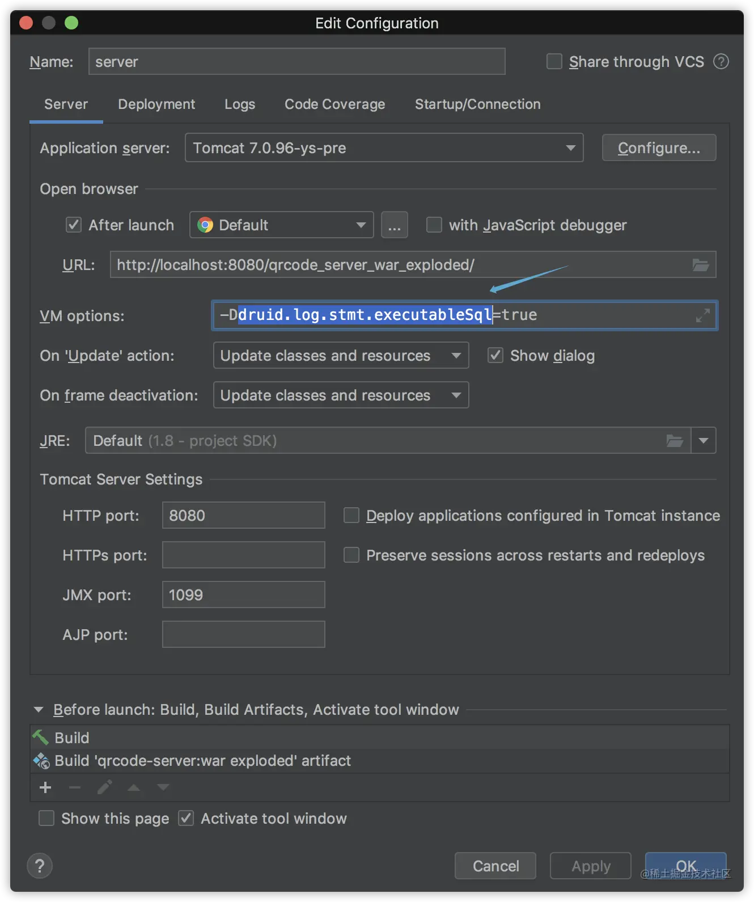Click the question mark help button at bottom left
The height and width of the screenshot is (902, 754).
pos(40,866)
